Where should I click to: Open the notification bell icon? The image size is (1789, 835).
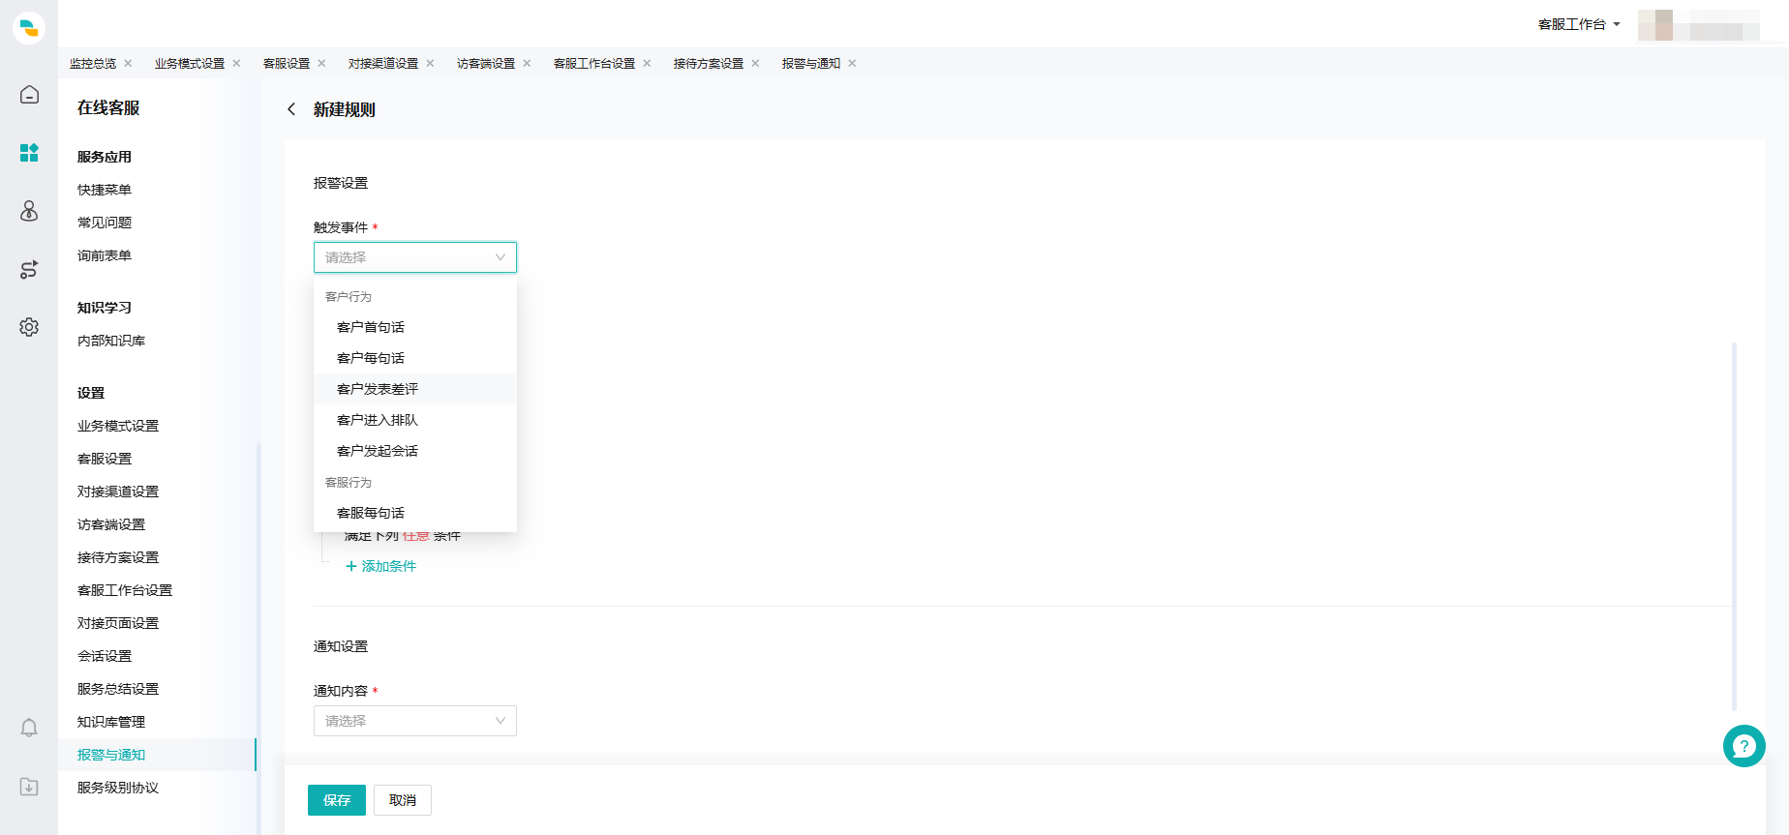click(x=29, y=728)
